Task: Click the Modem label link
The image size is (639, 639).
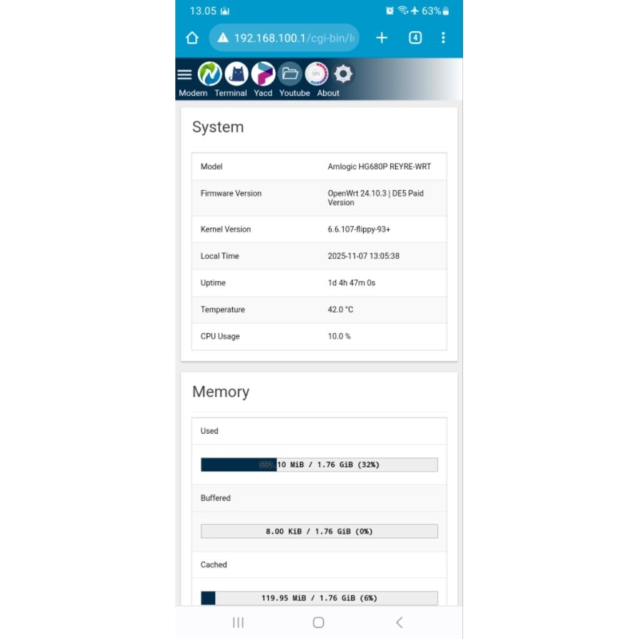Action: click(193, 93)
